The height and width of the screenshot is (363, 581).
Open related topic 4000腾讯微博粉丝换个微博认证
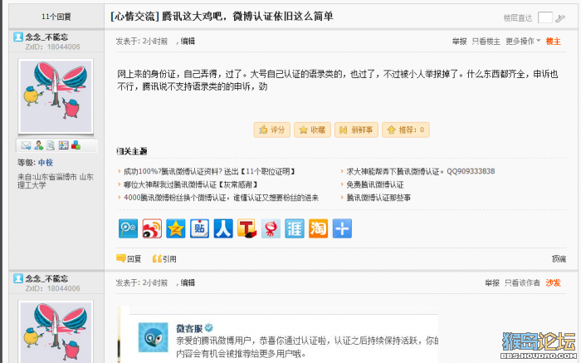(x=222, y=198)
